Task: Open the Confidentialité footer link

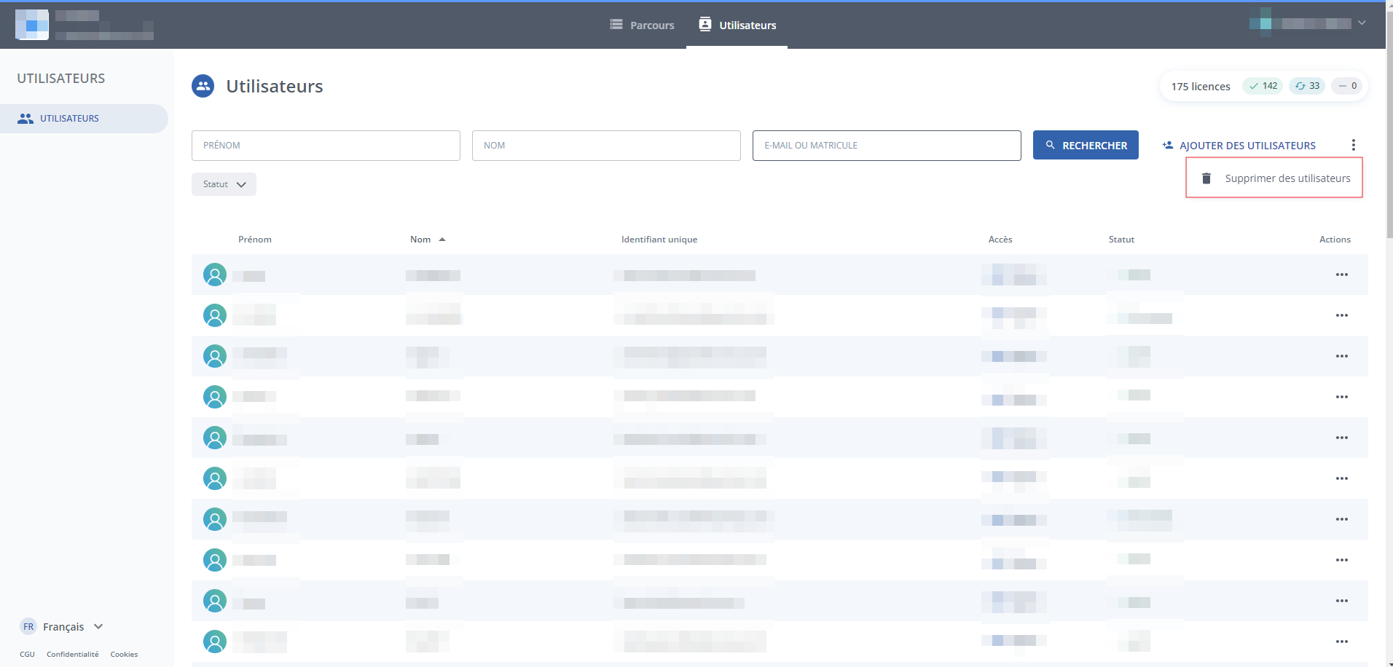Action: point(72,655)
